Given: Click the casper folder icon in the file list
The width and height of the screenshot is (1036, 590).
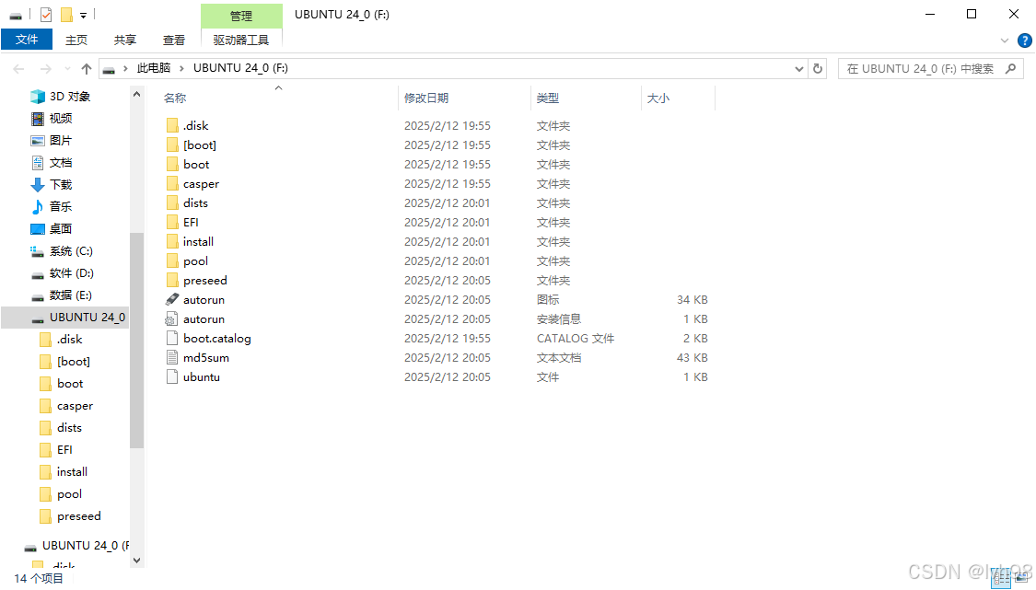Looking at the screenshot, I should [172, 184].
